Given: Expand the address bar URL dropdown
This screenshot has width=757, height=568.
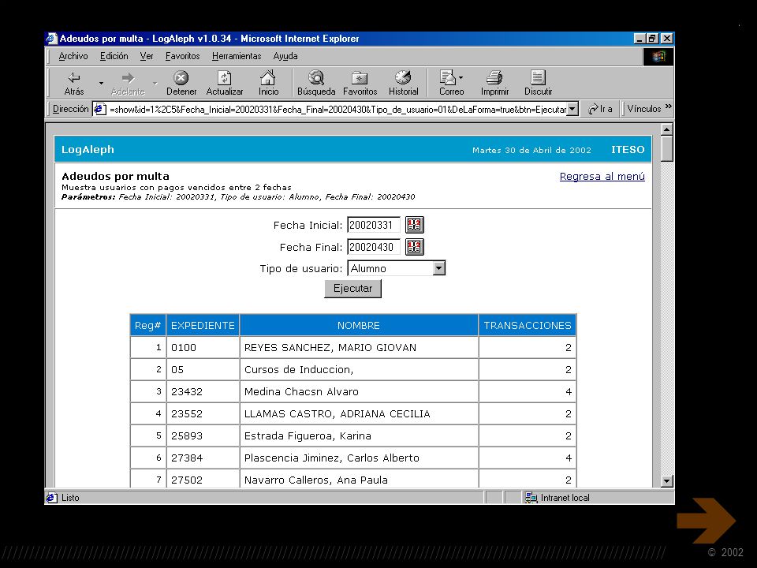Looking at the screenshot, I should 572,109.
